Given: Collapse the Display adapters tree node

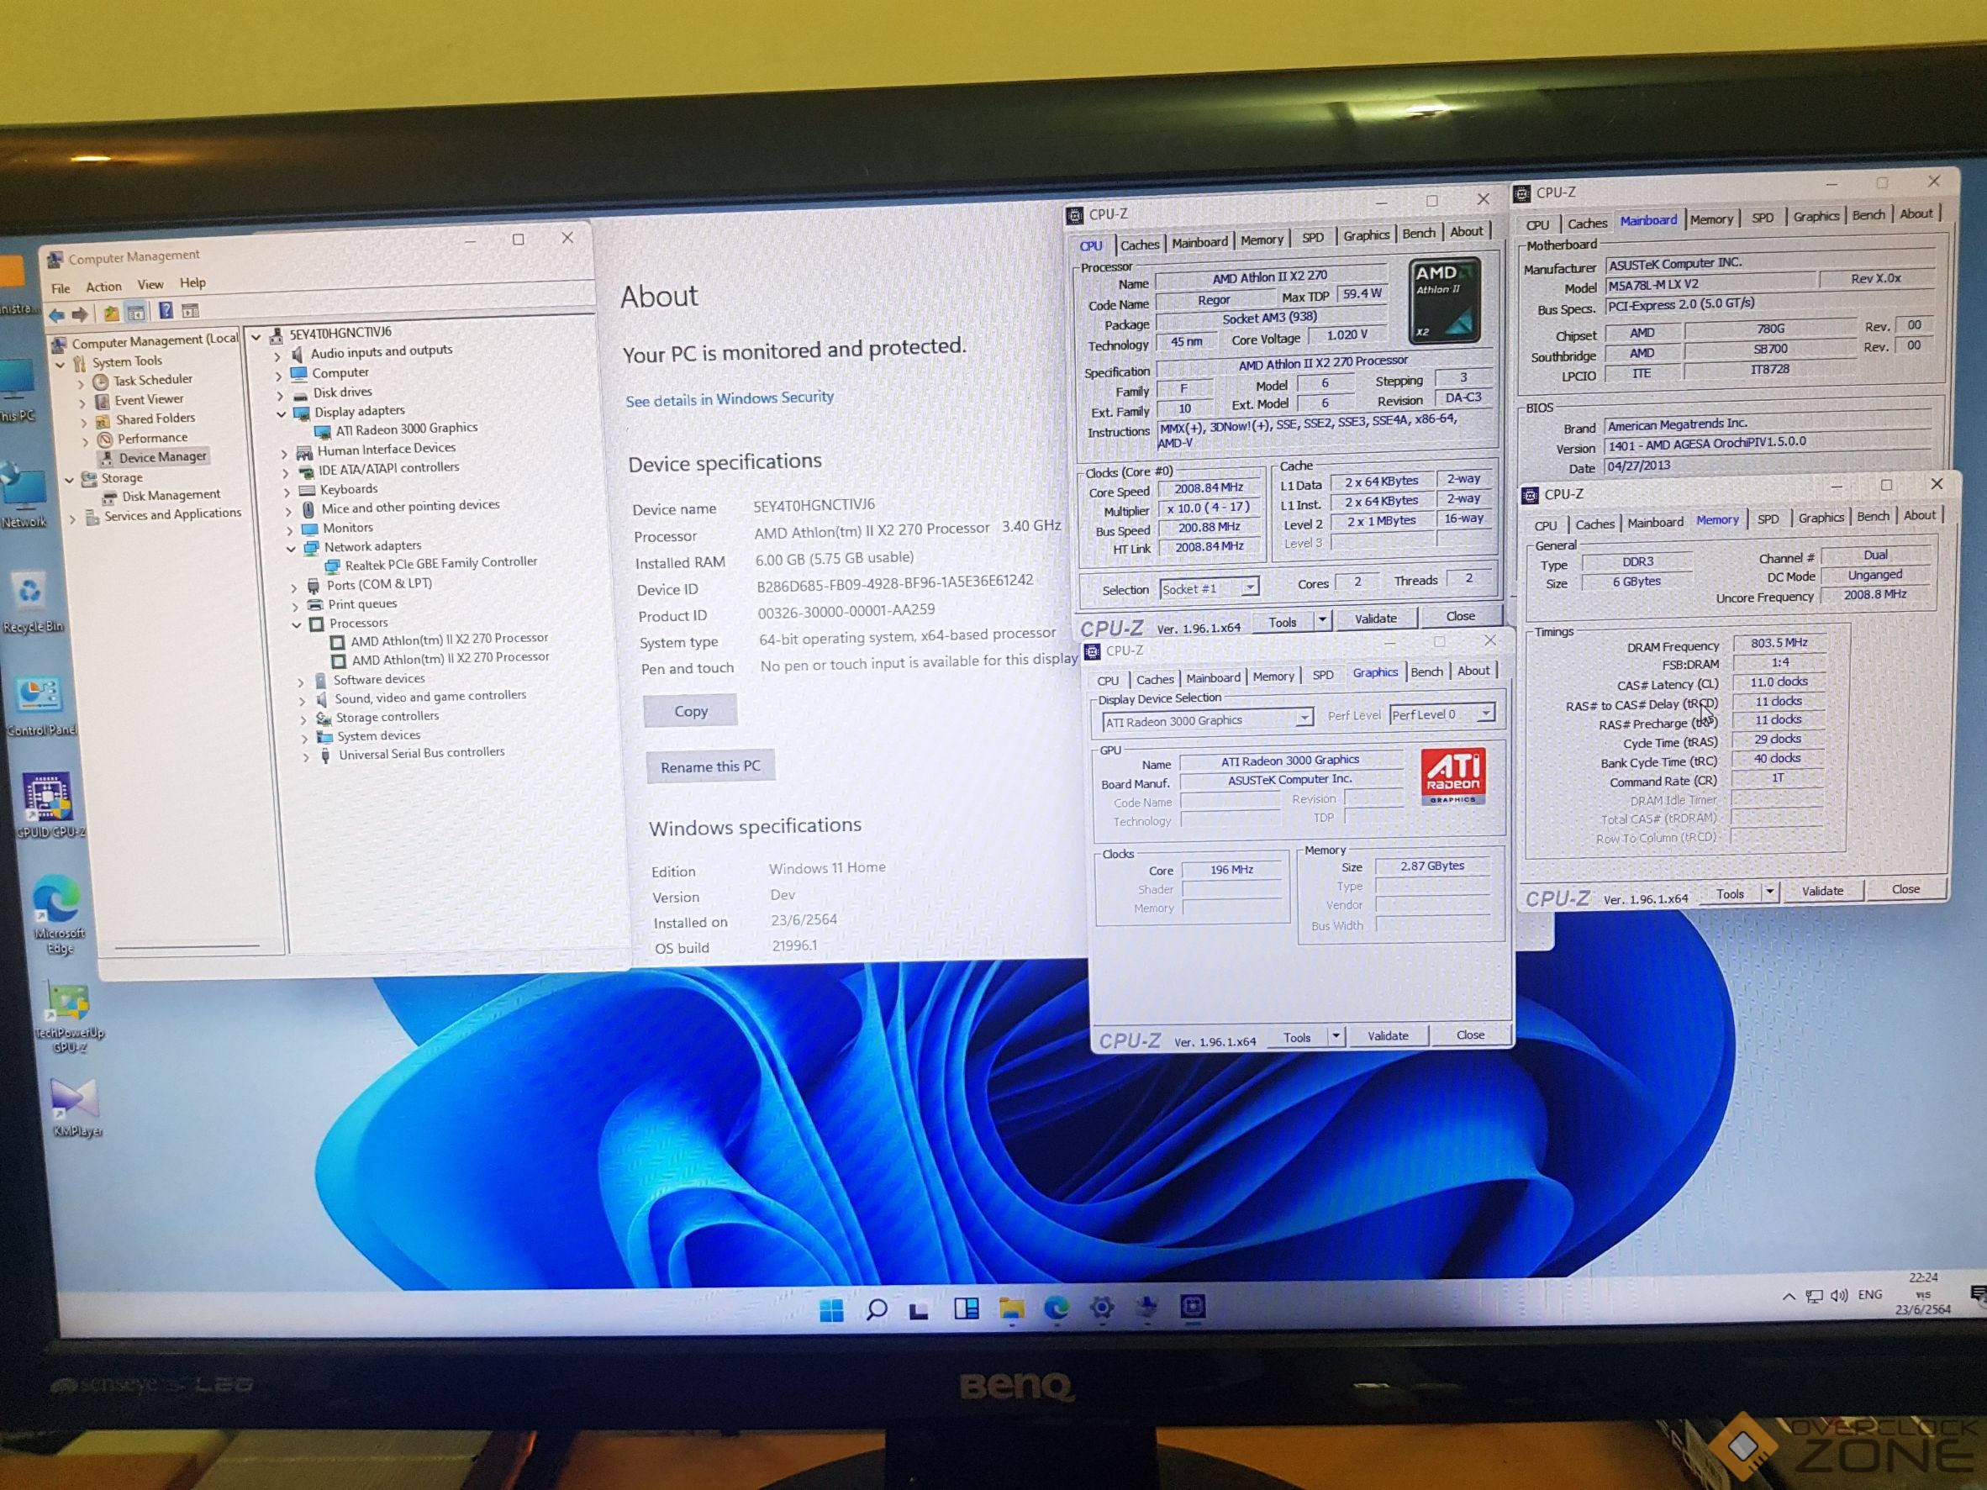Looking at the screenshot, I should pyautogui.click(x=282, y=414).
